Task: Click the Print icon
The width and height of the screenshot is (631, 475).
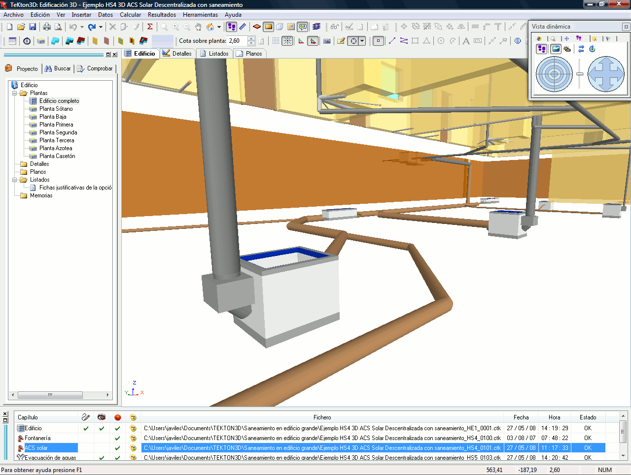Action: [47, 27]
